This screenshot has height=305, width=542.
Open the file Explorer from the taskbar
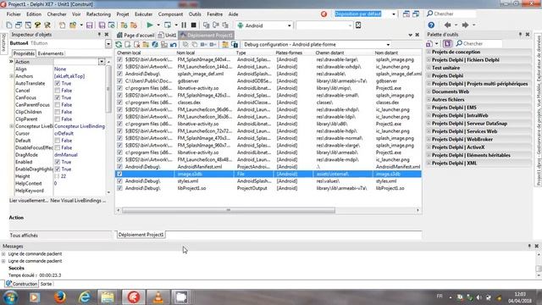[108, 297]
